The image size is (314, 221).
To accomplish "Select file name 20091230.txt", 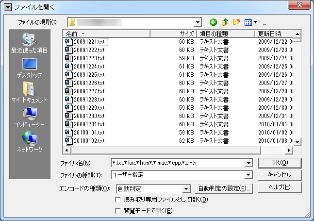I will (x=89, y=116).
